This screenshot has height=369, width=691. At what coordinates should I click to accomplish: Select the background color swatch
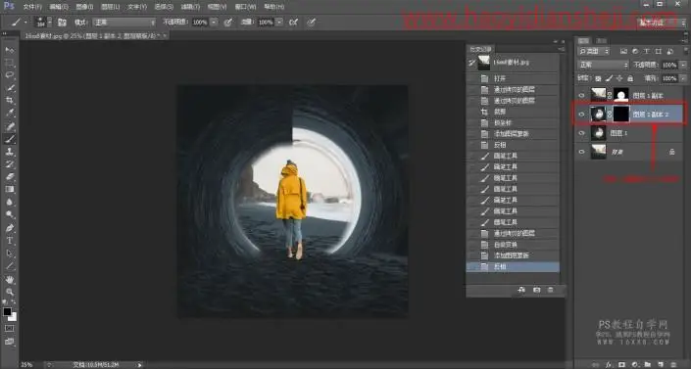click(13, 317)
